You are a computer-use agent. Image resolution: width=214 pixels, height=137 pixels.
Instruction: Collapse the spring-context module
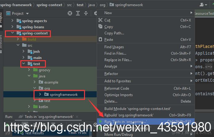pos(12,33)
